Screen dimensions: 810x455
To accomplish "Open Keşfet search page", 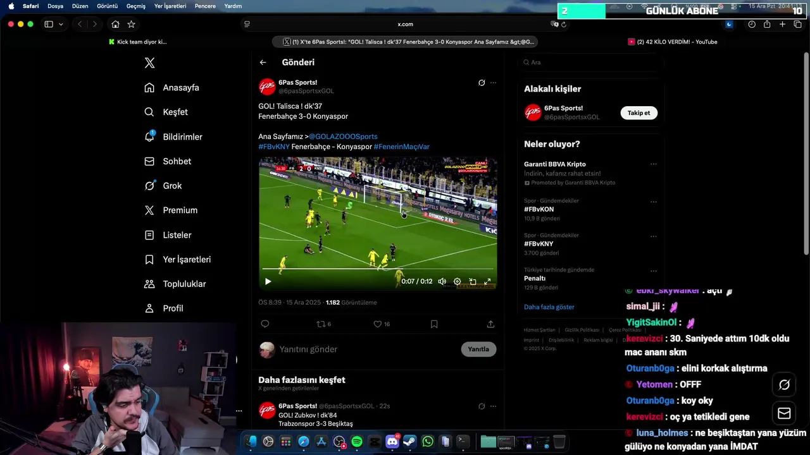I will (x=166, y=112).
